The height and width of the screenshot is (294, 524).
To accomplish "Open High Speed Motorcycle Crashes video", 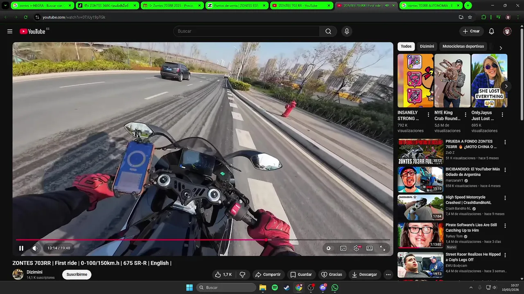I will click(x=420, y=207).
